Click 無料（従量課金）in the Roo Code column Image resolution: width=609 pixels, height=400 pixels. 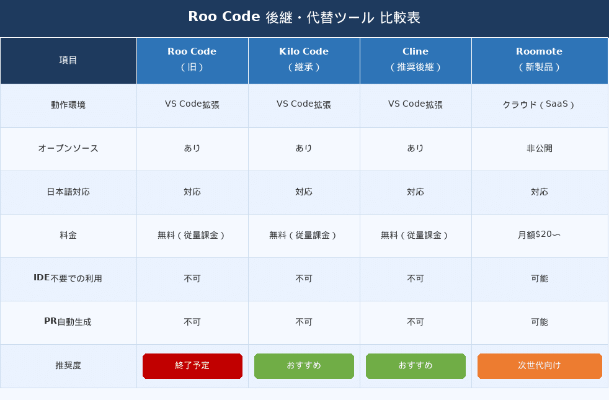(x=192, y=235)
